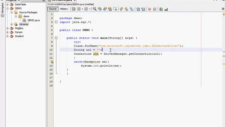The height and width of the screenshot is (127, 226).
Task: Collapse the Source Packages node
Action: click(12, 12)
